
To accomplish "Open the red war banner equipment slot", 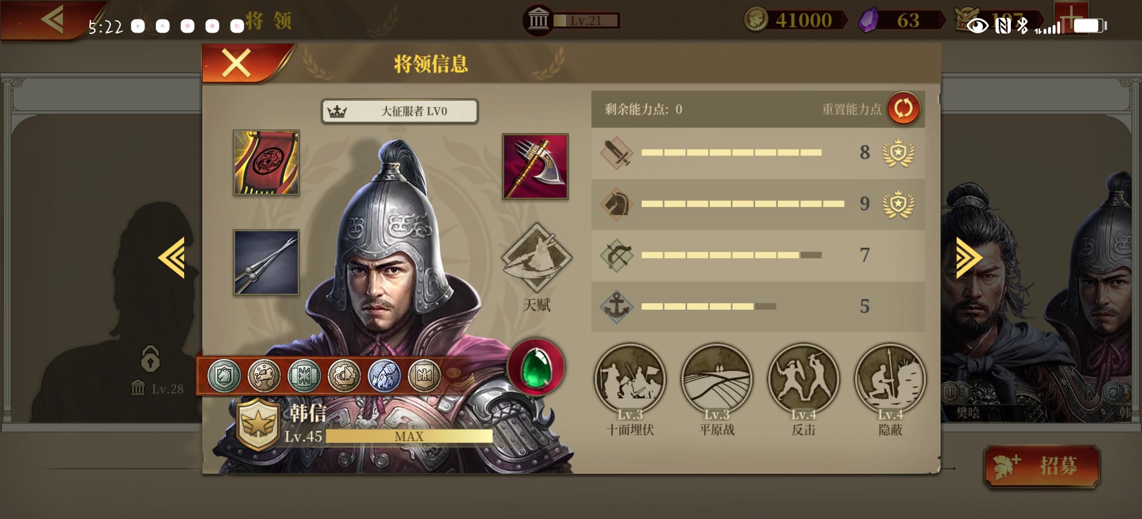I will point(266,162).
